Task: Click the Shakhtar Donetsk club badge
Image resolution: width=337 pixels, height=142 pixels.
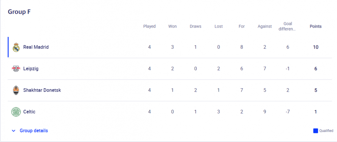Action: click(x=16, y=90)
